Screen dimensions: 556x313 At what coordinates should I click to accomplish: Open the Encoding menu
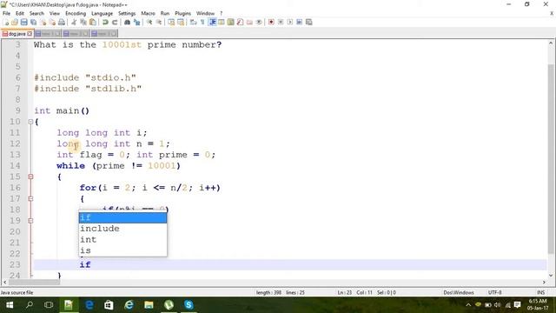point(76,14)
